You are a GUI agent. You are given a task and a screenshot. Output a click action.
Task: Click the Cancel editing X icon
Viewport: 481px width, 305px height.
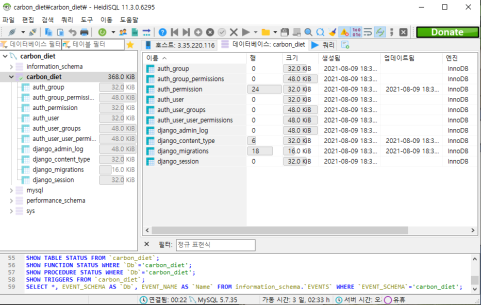[x=234, y=32]
